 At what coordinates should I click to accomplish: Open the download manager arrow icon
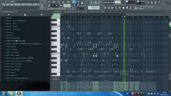pos(136,8)
